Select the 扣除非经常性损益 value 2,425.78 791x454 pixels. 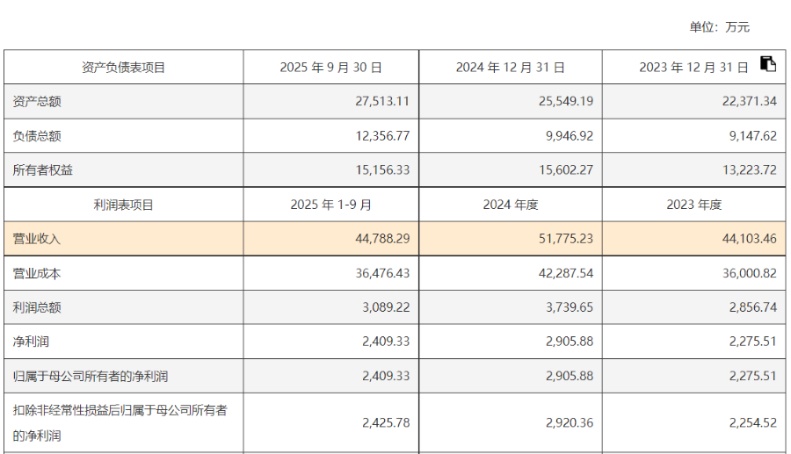coord(386,422)
